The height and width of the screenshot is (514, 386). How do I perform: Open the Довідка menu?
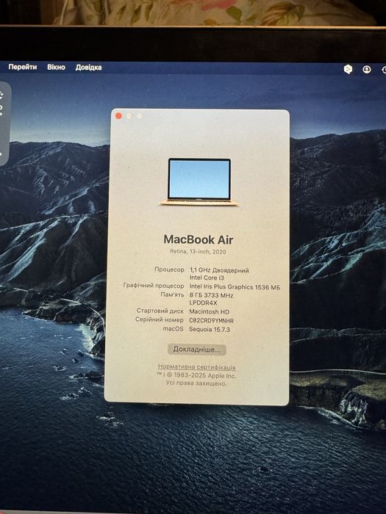[88, 68]
